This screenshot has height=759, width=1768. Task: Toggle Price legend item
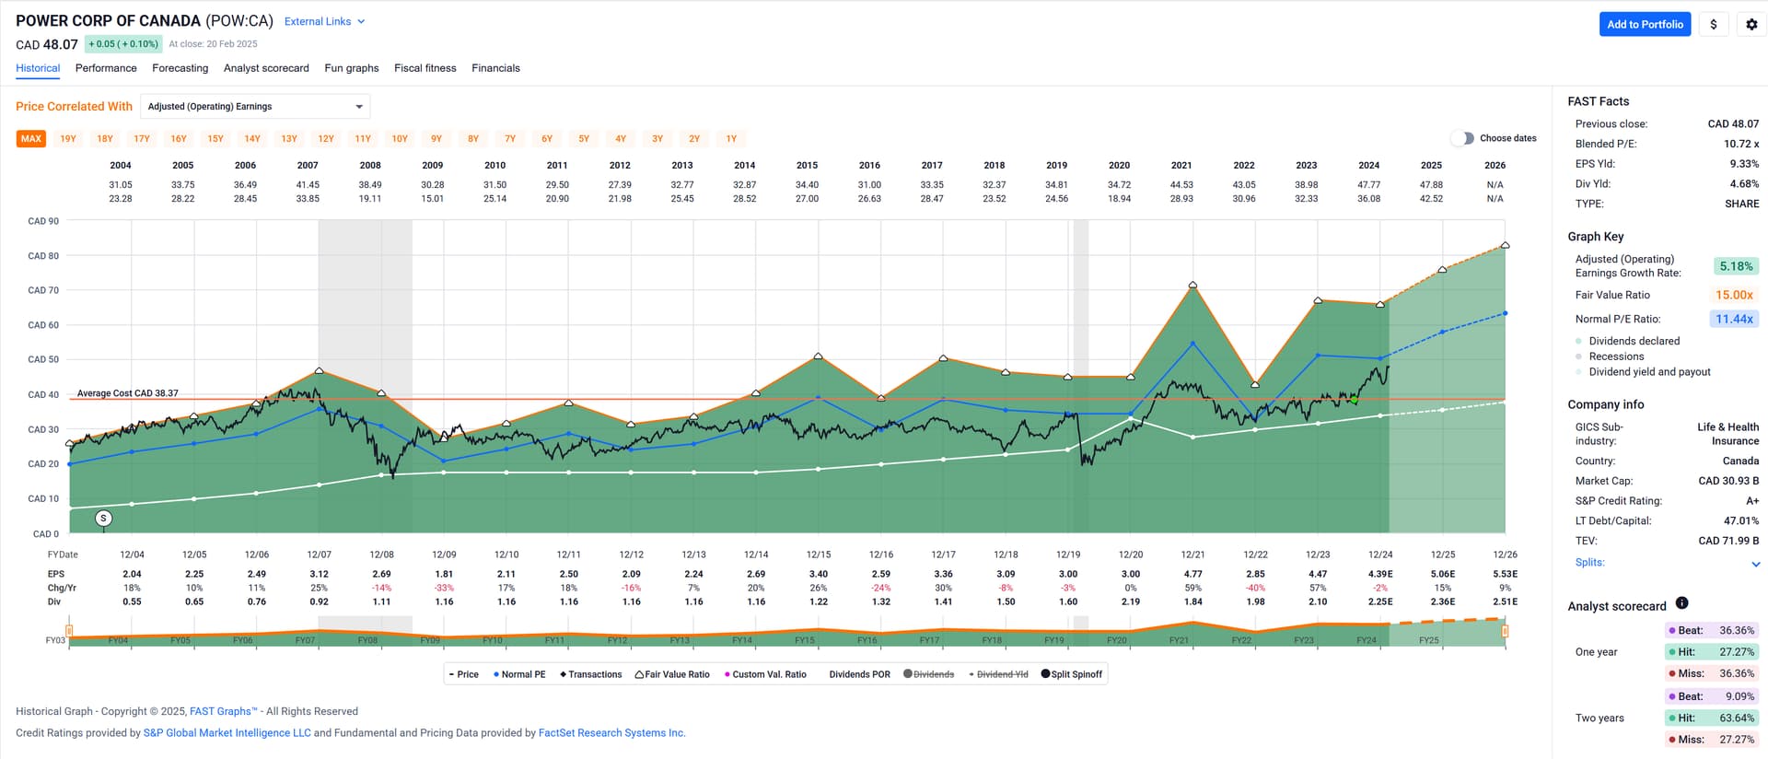463,674
